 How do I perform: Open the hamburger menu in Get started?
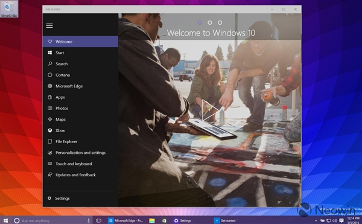click(49, 25)
